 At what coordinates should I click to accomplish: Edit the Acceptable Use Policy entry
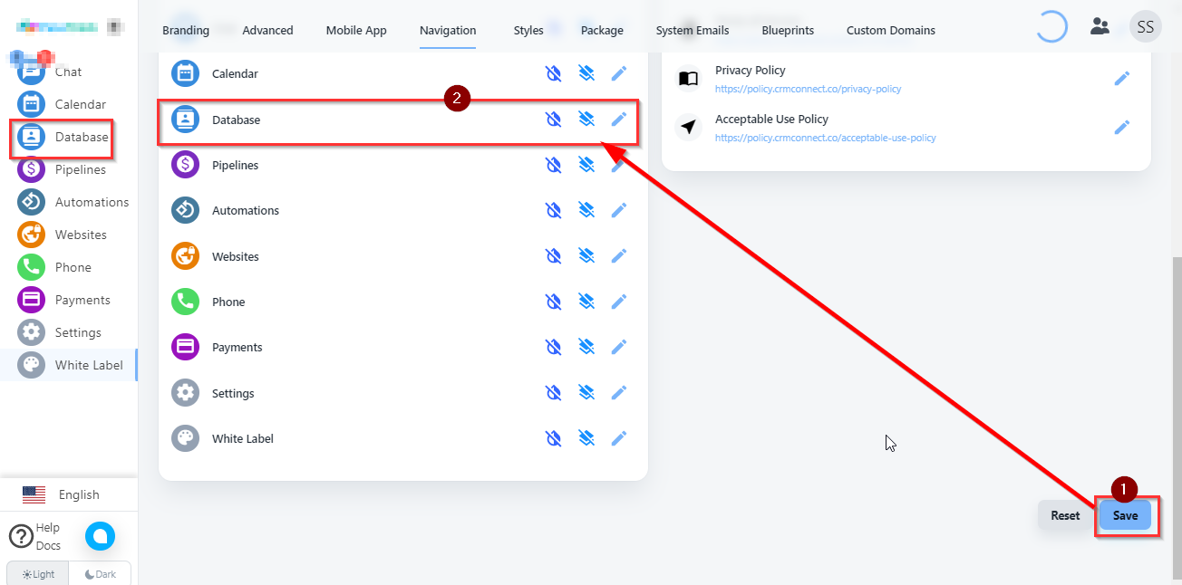[1121, 128]
